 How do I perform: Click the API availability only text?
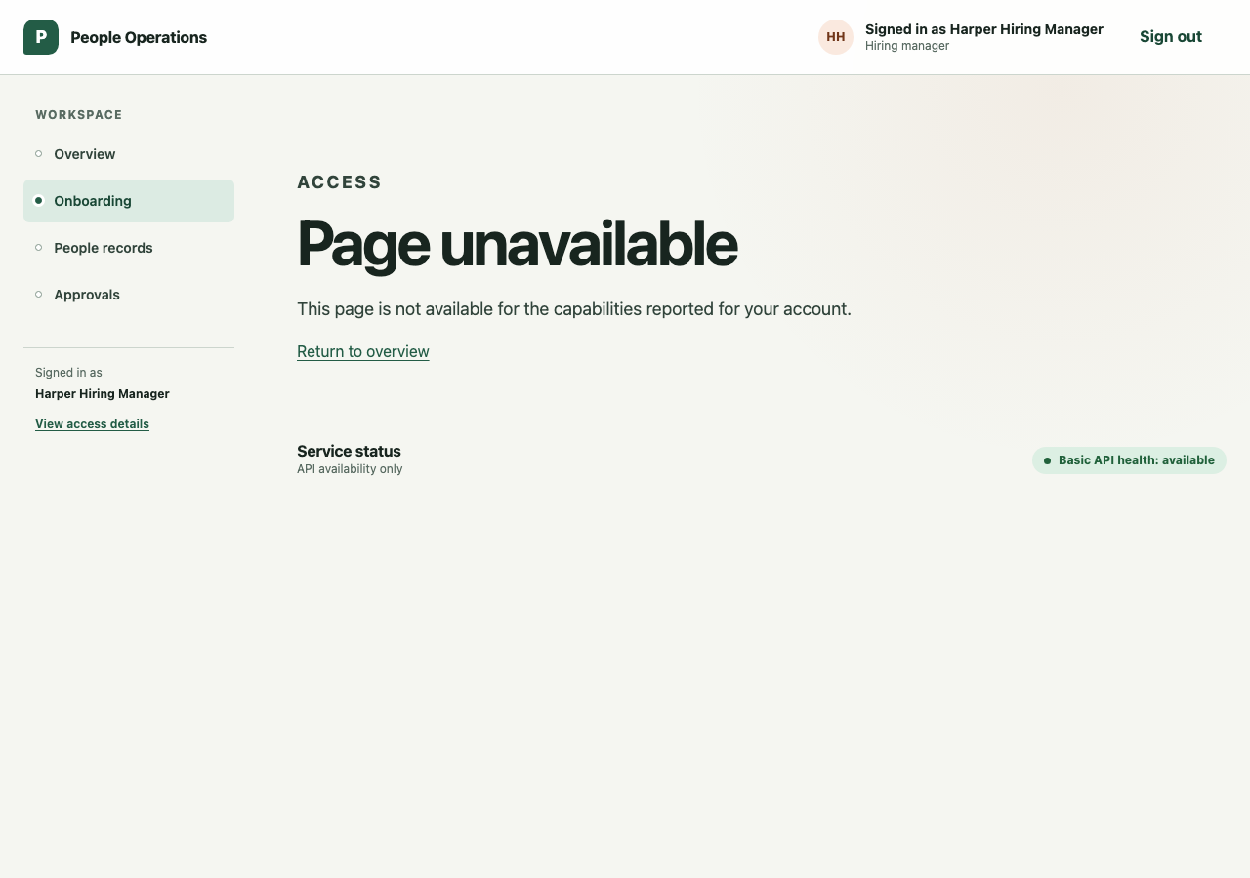click(x=350, y=469)
